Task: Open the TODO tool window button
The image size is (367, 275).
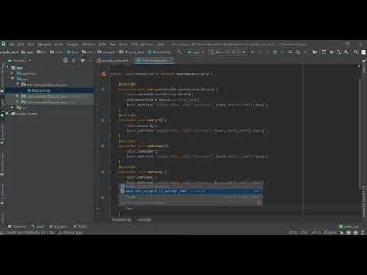Action: 80,226
